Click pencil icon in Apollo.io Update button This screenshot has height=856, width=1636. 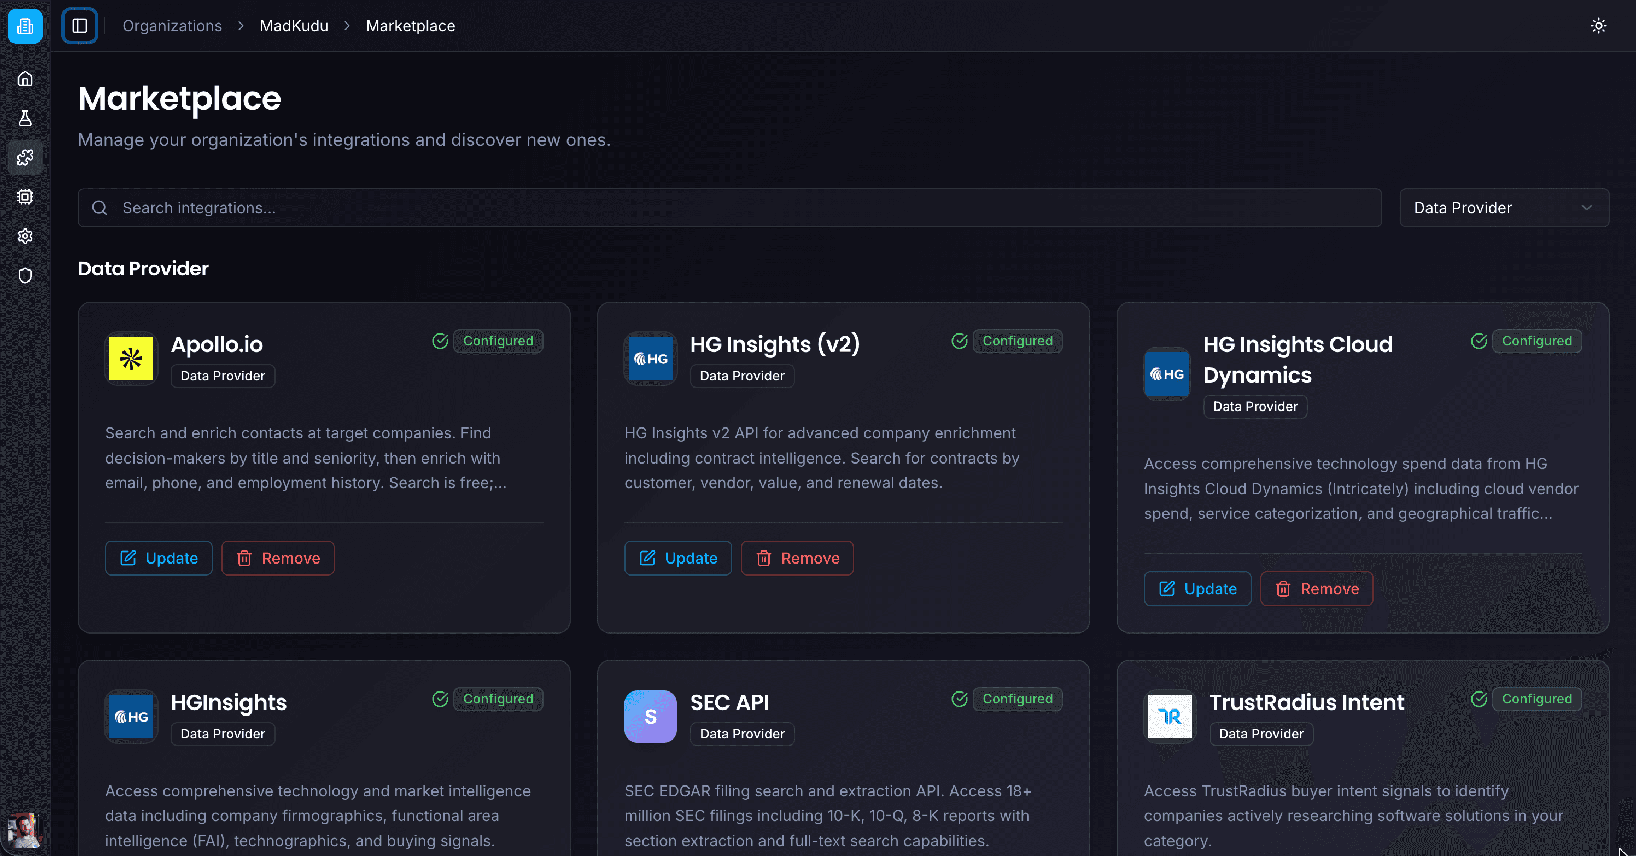pos(128,558)
